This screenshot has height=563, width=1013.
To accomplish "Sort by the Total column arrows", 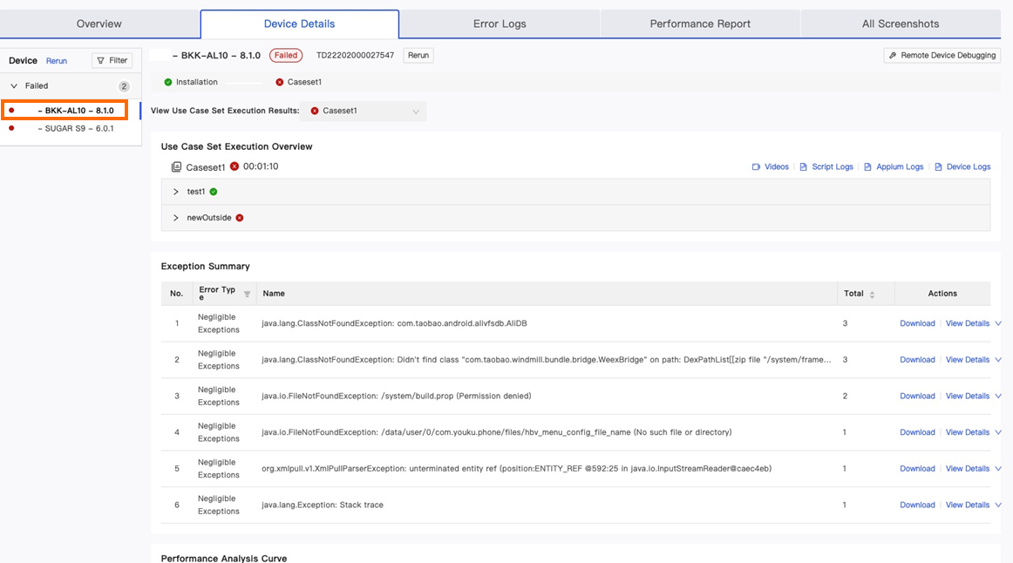I will click(x=872, y=295).
